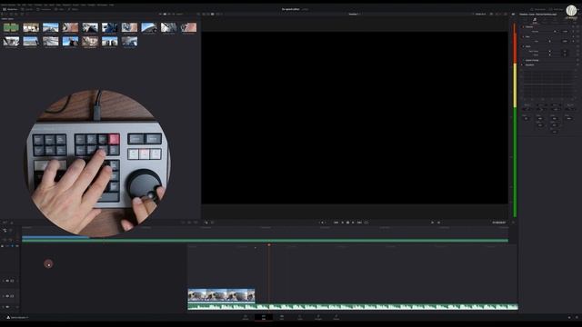The image size is (582, 327).
Task: Click the viewer timecode field
Action: (499, 223)
